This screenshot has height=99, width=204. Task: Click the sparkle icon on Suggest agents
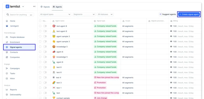[160, 14]
